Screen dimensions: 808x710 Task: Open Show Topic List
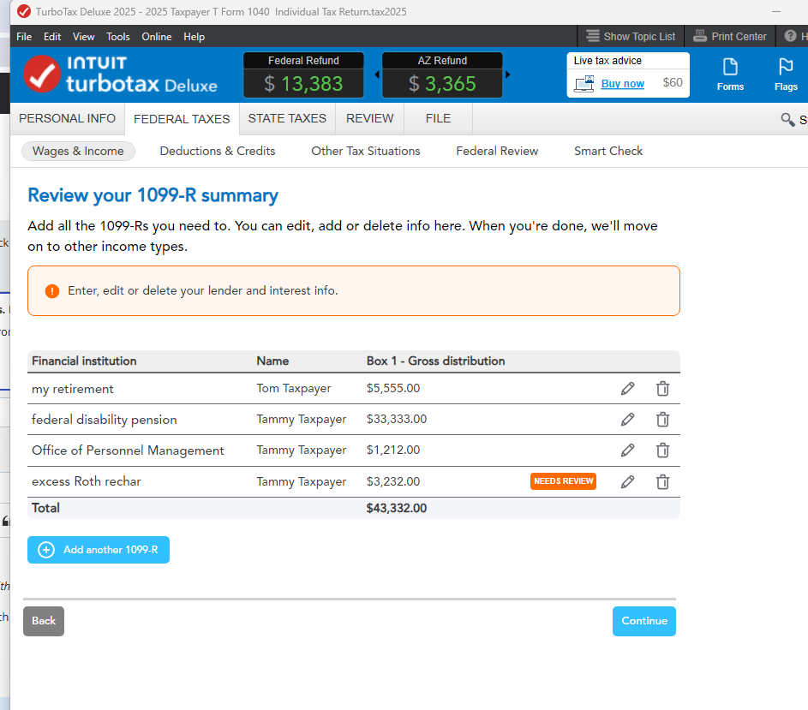pyautogui.click(x=631, y=37)
